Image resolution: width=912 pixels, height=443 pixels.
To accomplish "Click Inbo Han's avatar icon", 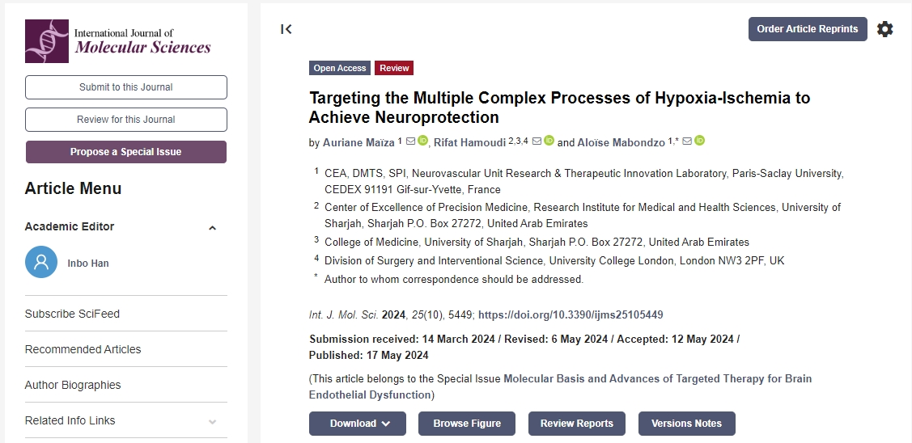I will point(41,263).
